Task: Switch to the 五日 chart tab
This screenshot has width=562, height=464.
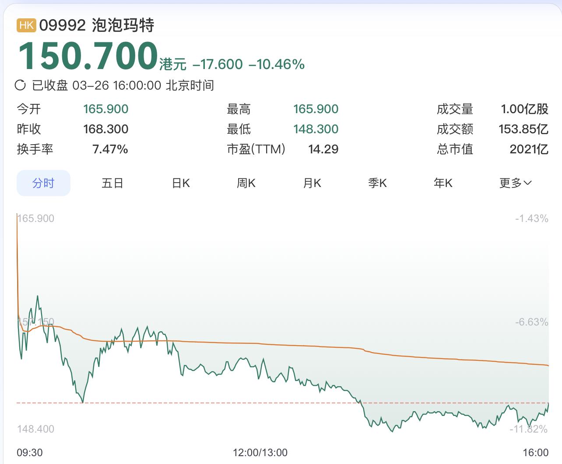Action: tap(112, 183)
